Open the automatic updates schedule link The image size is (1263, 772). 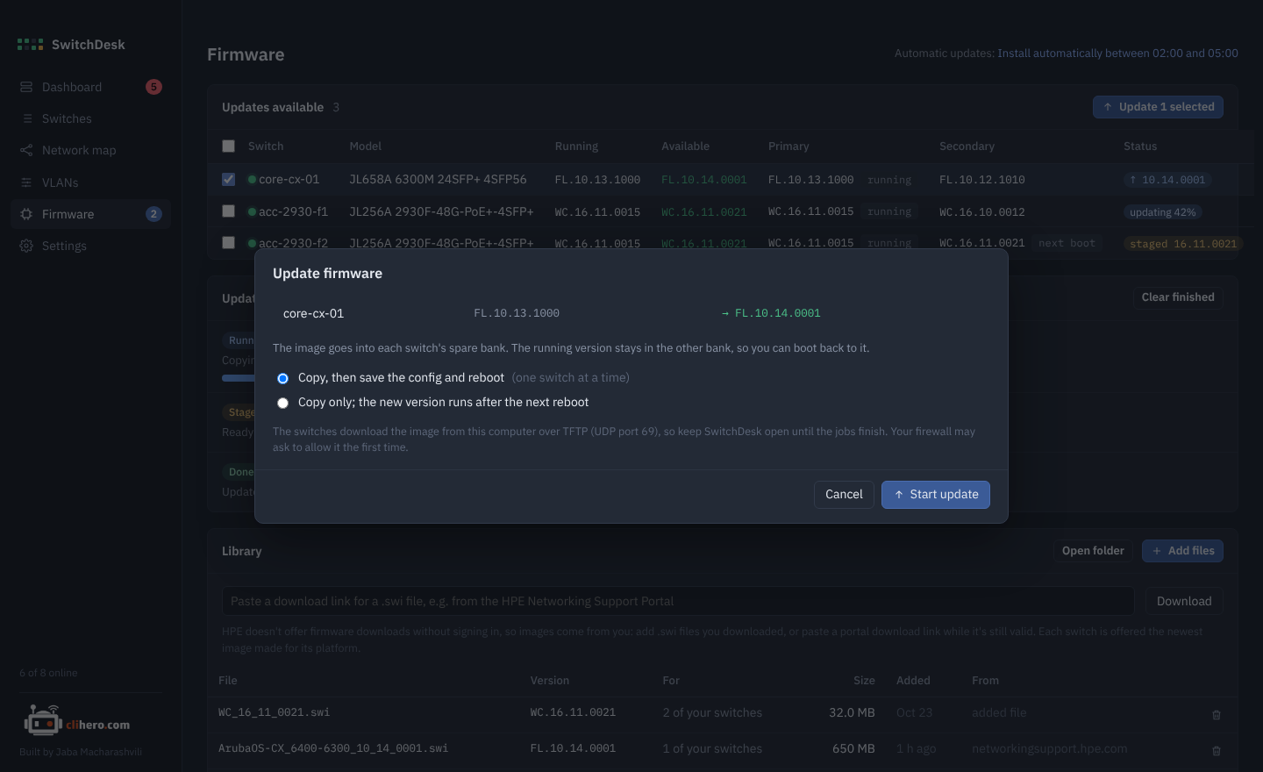pyautogui.click(x=1117, y=54)
